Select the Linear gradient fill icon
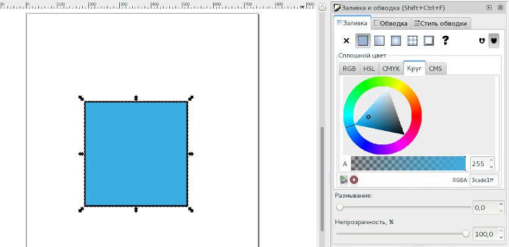509x247 pixels. pyautogui.click(x=379, y=41)
